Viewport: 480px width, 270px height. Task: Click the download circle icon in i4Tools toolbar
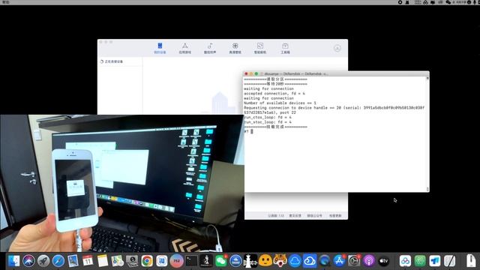tap(337, 48)
